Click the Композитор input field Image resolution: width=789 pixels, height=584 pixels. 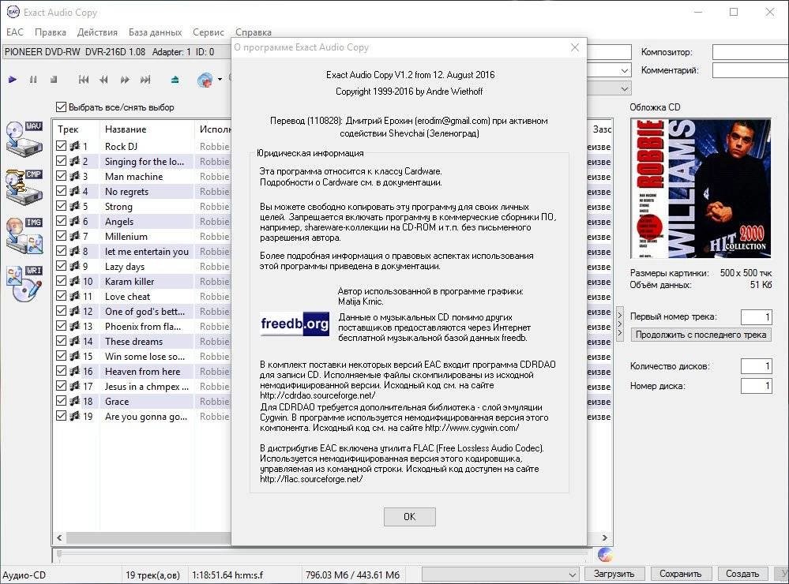point(751,52)
